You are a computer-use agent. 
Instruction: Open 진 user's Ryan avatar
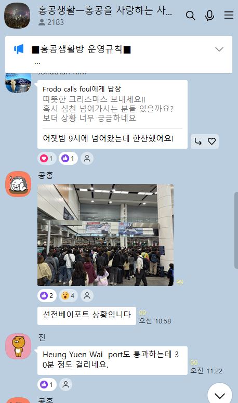[x=18, y=346]
